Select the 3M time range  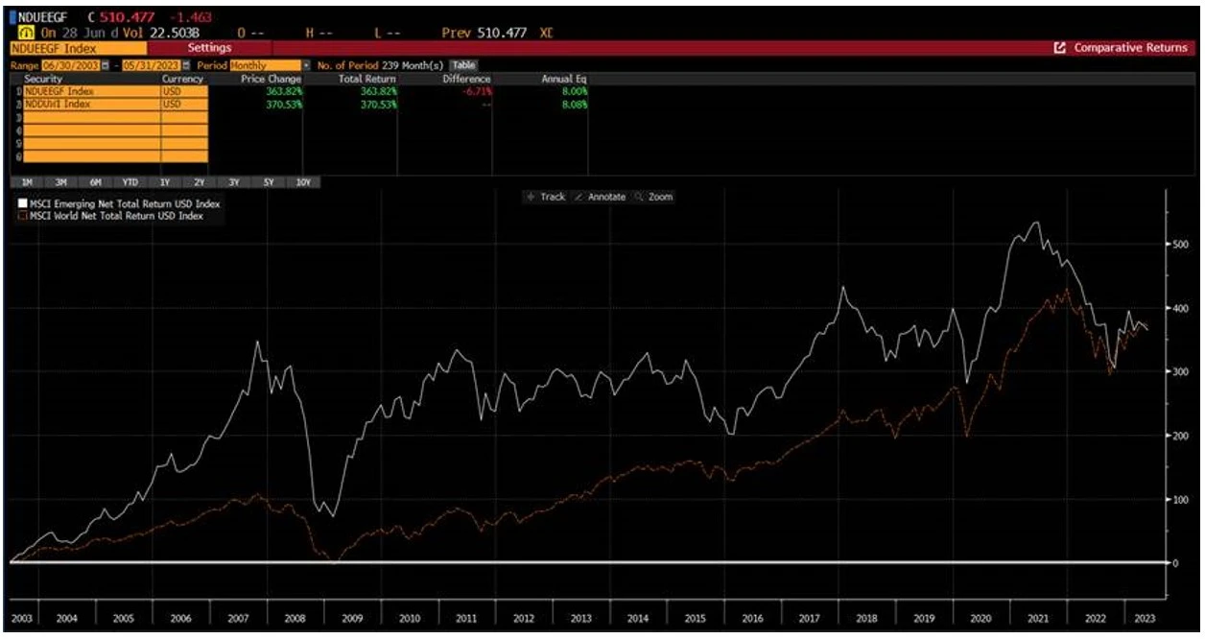(x=60, y=181)
